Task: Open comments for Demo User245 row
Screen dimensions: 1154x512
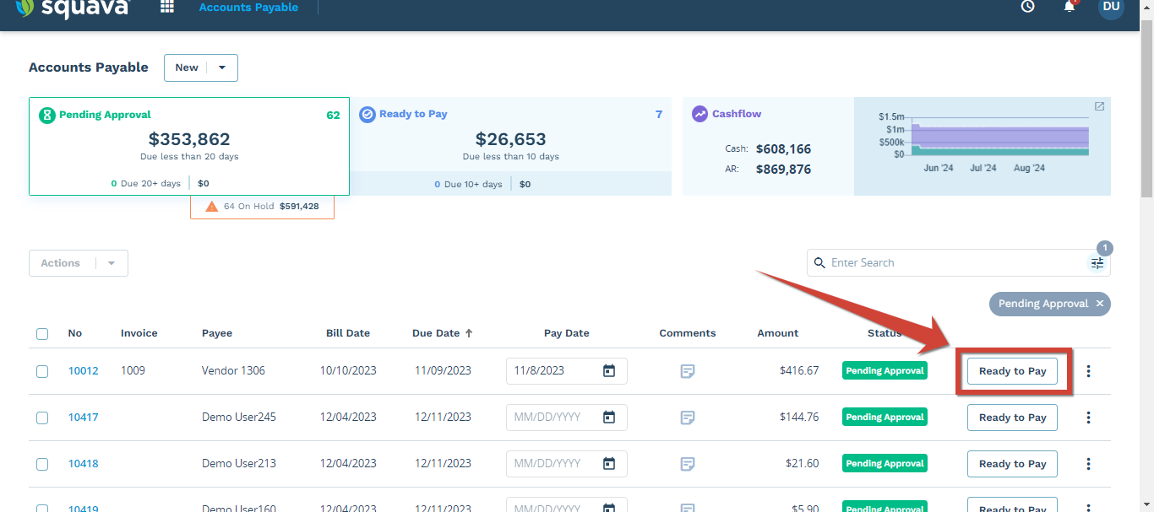Action: (x=688, y=418)
